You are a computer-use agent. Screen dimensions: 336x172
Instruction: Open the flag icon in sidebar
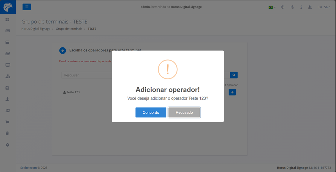pyautogui.click(x=7, y=122)
